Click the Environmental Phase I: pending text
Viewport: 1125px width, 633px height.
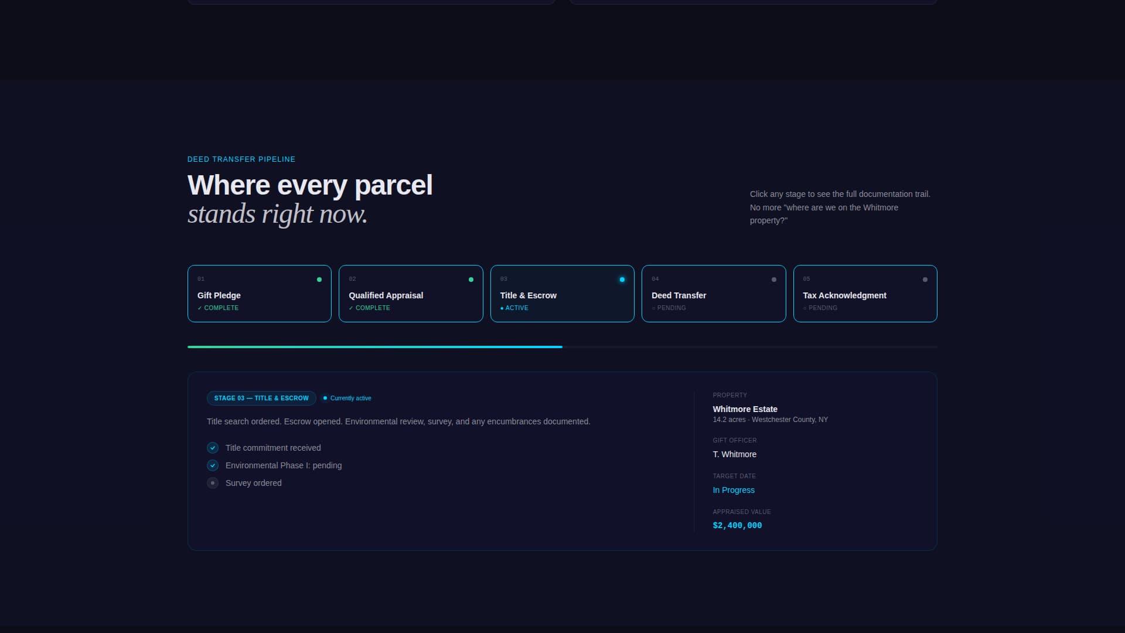pos(284,465)
